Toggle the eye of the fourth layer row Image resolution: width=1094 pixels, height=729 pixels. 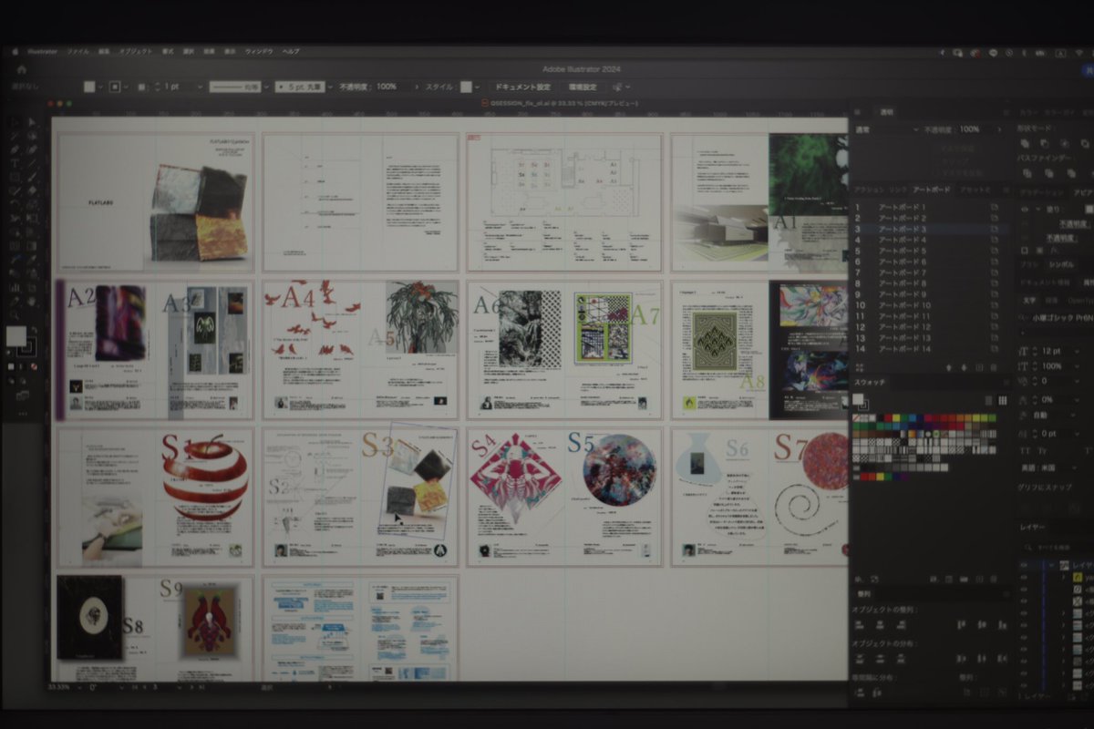(1024, 602)
